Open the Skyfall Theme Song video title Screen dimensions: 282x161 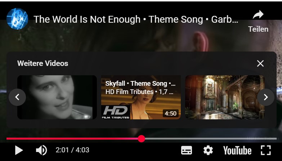click(x=140, y=84)
